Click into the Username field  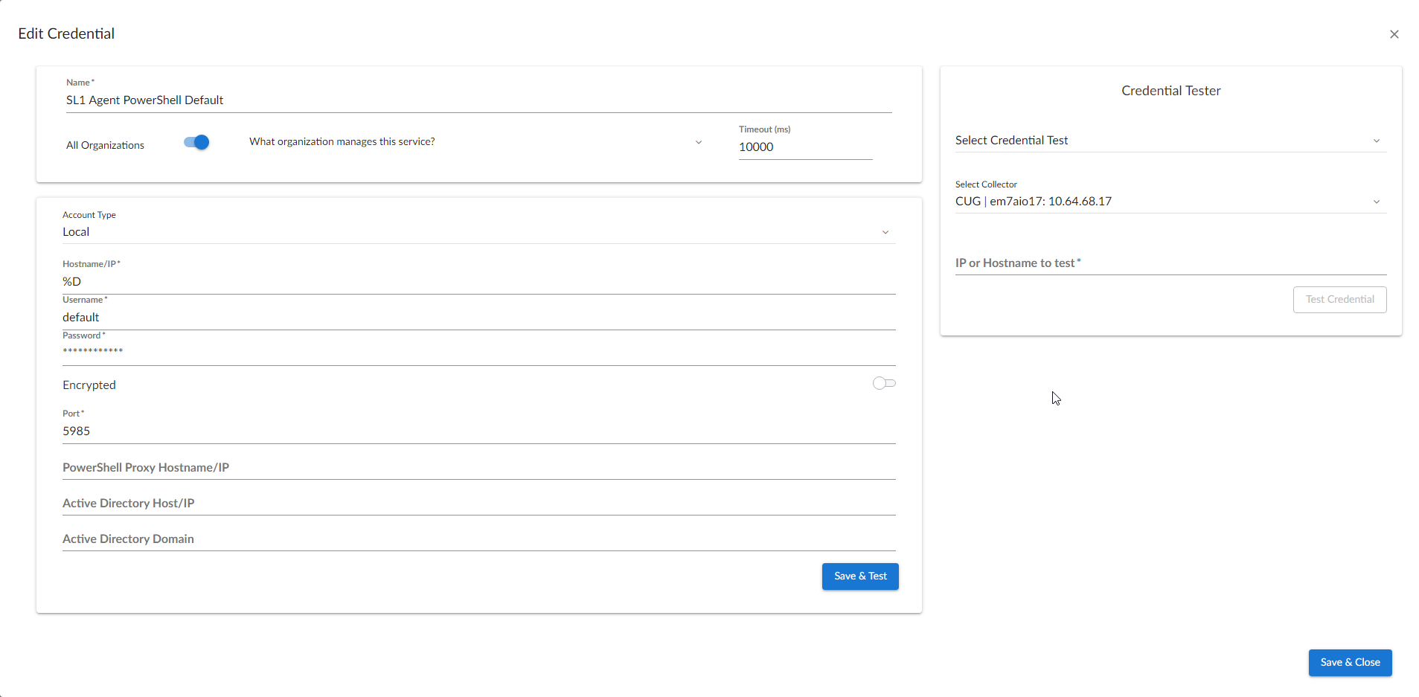click(x=478, y=318)
